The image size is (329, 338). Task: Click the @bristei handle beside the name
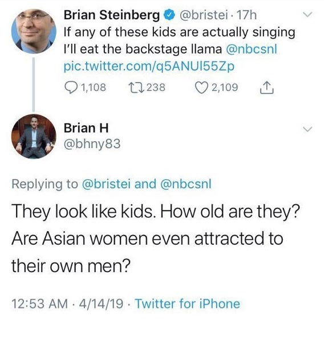click(204, 15)
